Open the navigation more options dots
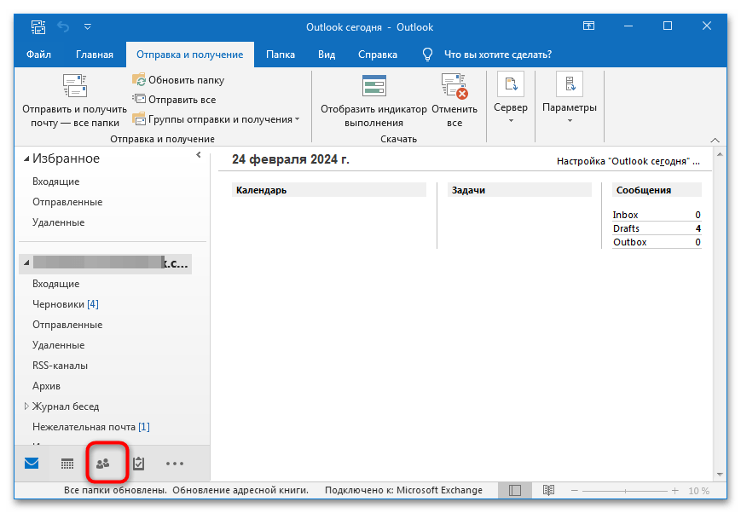 tap(175, 464)
